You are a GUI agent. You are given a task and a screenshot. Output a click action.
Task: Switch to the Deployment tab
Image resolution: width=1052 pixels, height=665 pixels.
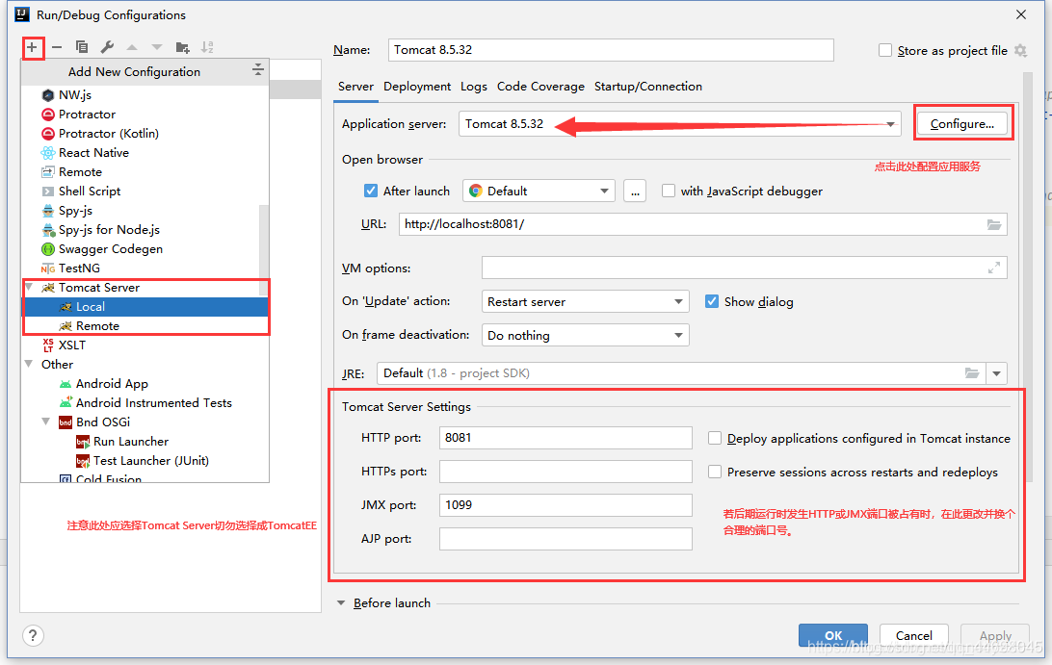click(x=417, y=87)
